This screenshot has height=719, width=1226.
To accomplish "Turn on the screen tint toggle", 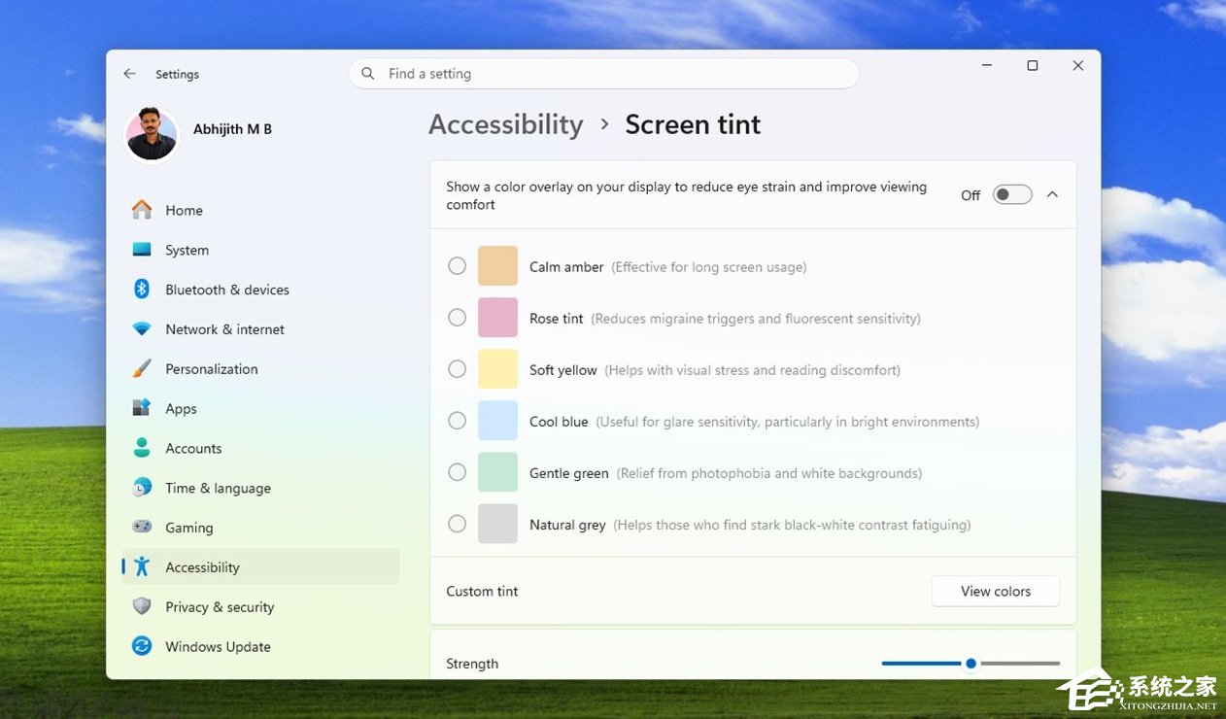I will [1011, 195].
